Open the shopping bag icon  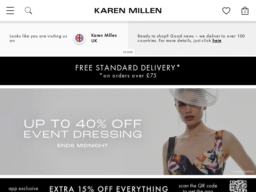point(245,11)
